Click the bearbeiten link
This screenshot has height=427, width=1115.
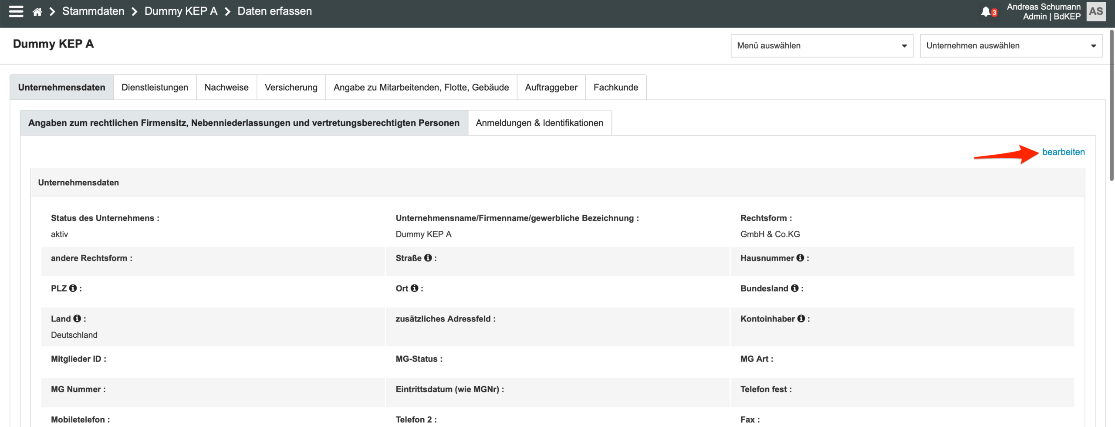pos(1063,152)
